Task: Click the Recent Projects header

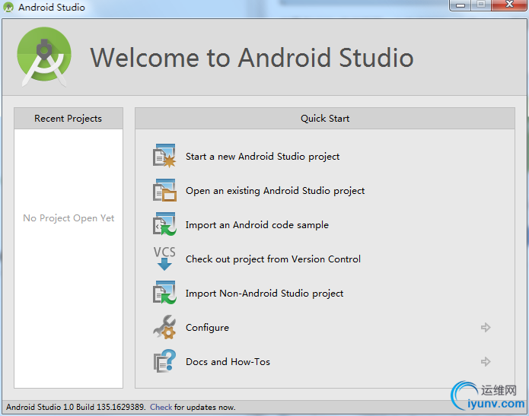Action: click(69, 119)
